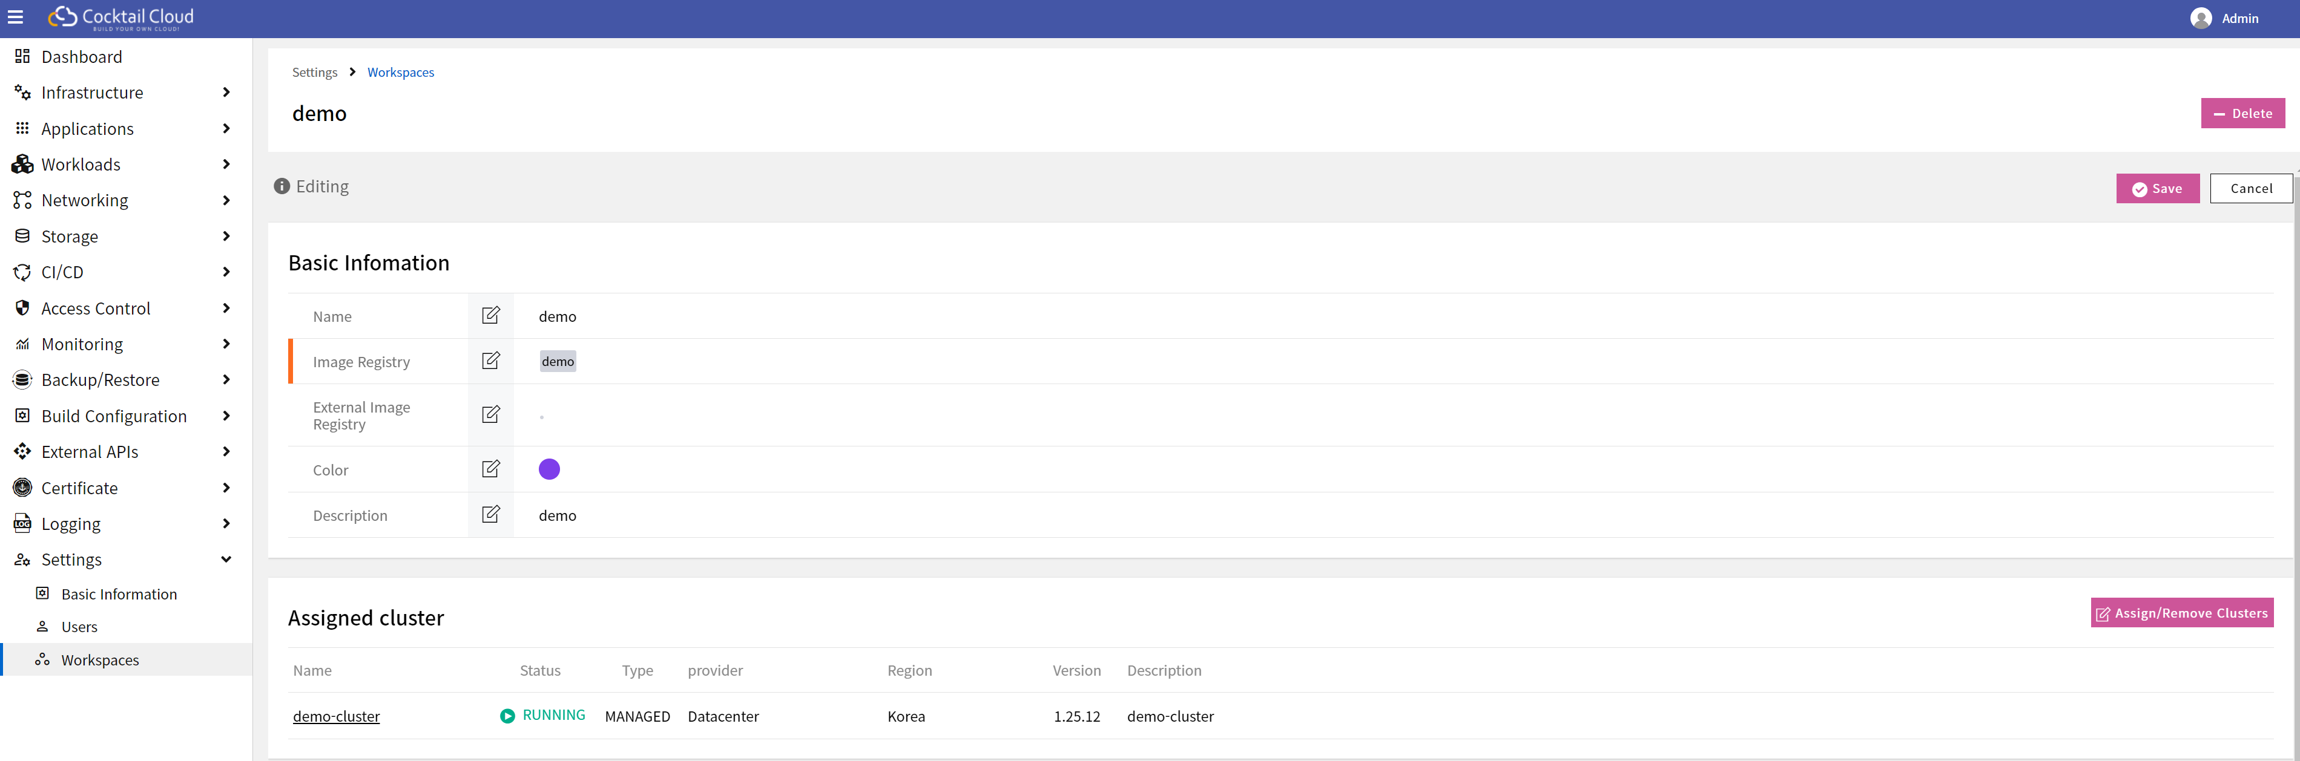
Task: Click the edit icon beside Color
Action: click(490, 469)
